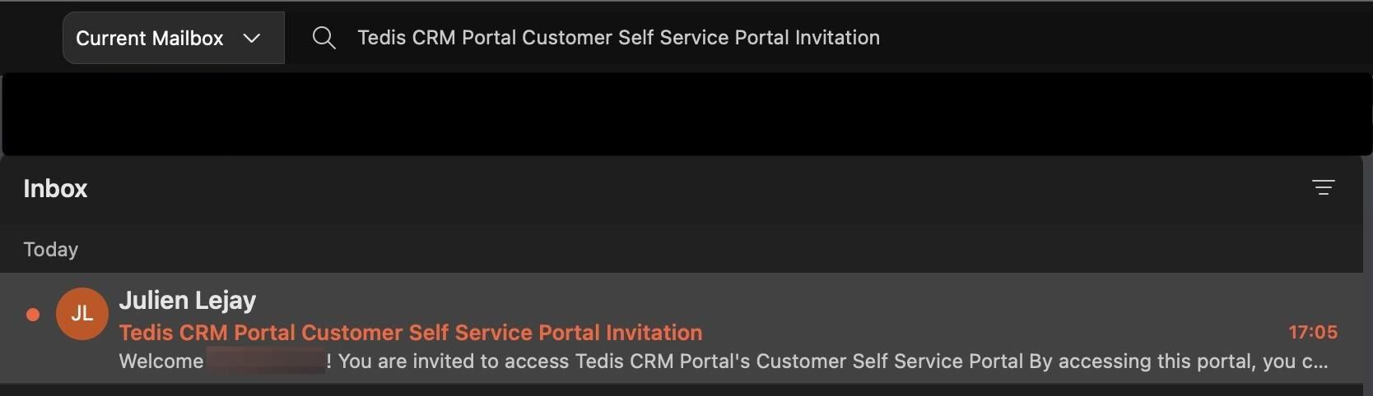Click the "Current Mailbox" label text

[x=149, y=38]
